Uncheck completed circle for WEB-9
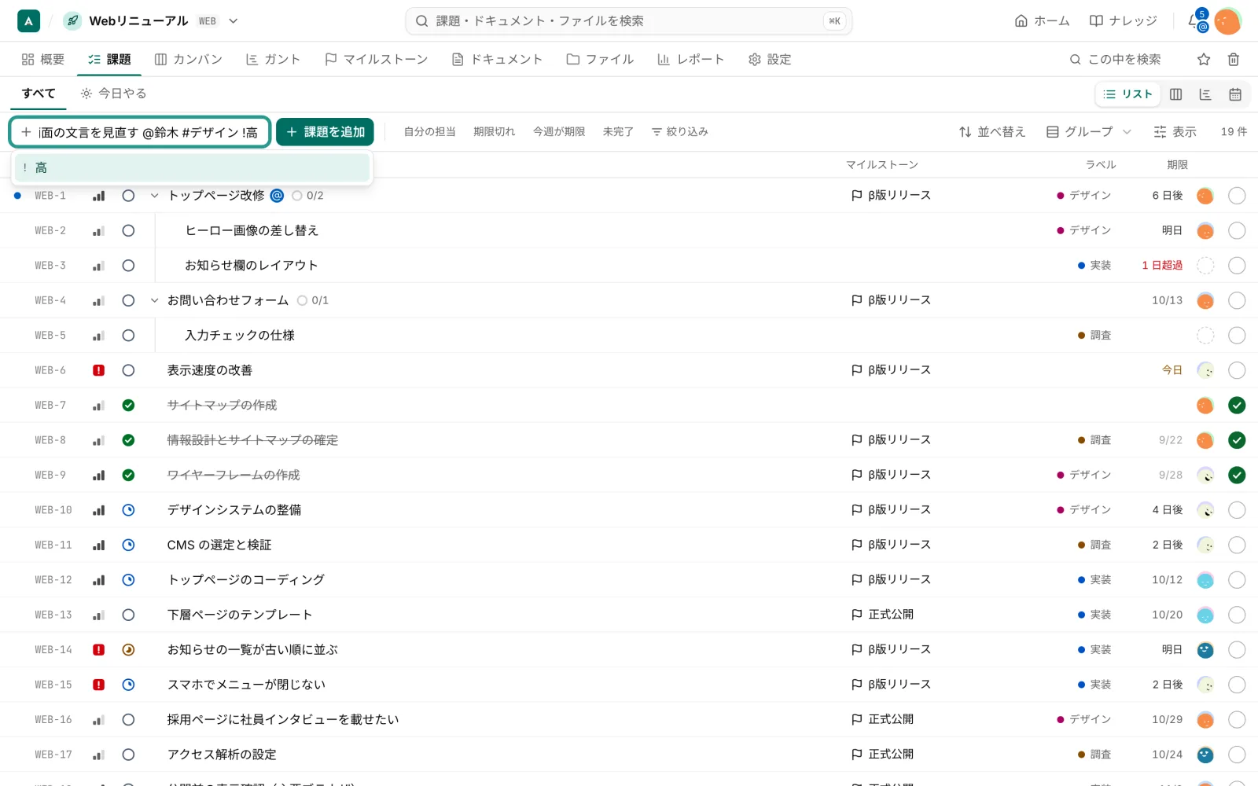This screenshot has height=786, width=1258. tap(1237, 476)
